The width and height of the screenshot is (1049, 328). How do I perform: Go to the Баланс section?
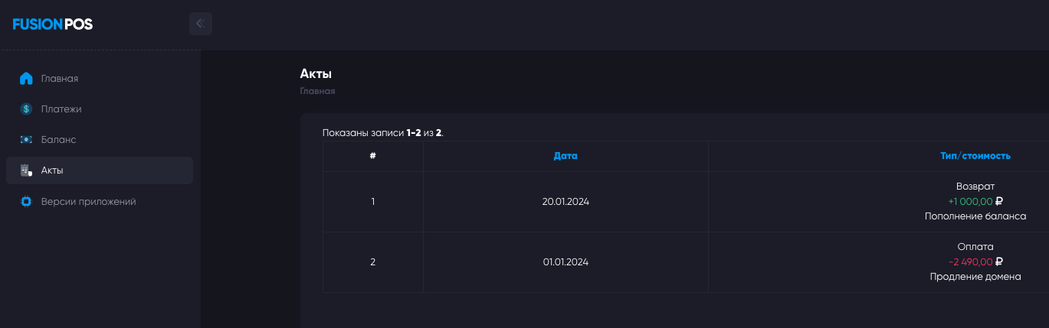pos(58,140)
